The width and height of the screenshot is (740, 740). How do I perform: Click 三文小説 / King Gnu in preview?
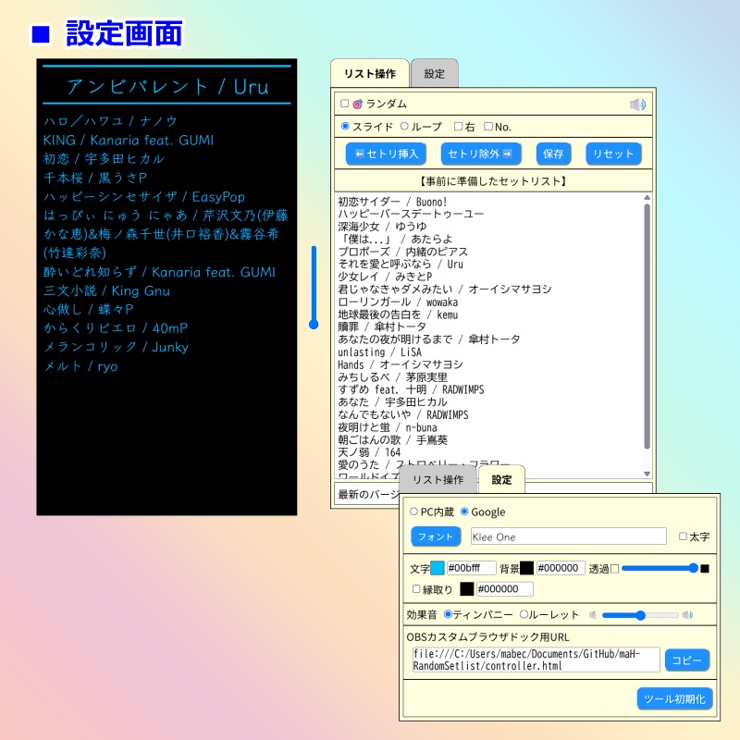point(106,290)
